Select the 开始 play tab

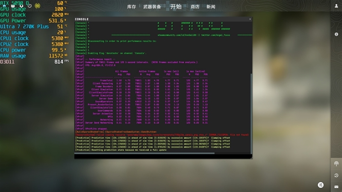tap(176, 6)
